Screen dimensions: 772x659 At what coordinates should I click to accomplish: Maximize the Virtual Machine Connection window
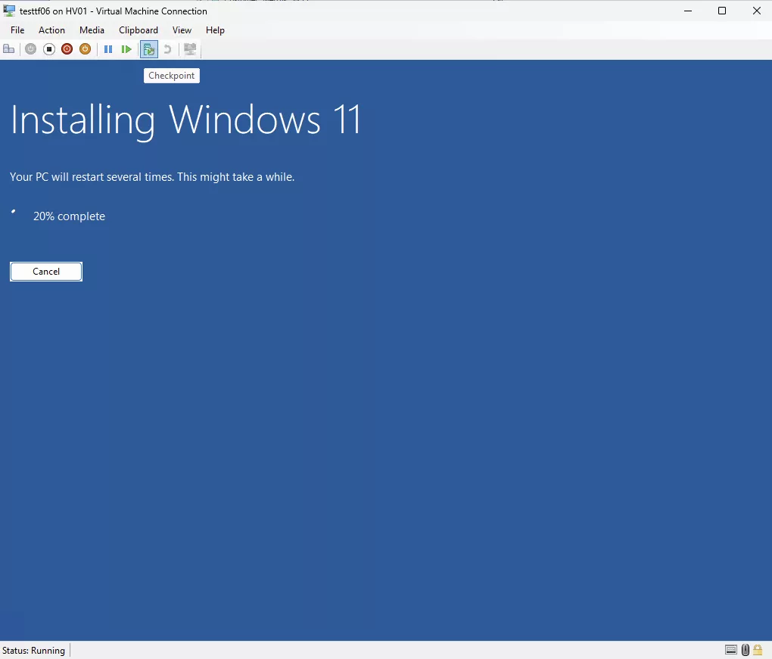pyautogui.click(x=722, y=11)
